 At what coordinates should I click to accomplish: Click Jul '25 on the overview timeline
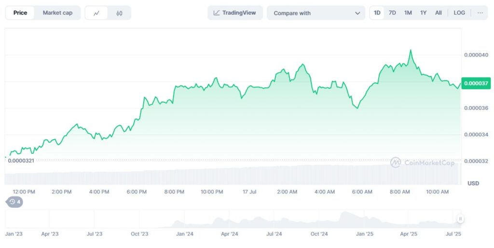tap(453, 234)
